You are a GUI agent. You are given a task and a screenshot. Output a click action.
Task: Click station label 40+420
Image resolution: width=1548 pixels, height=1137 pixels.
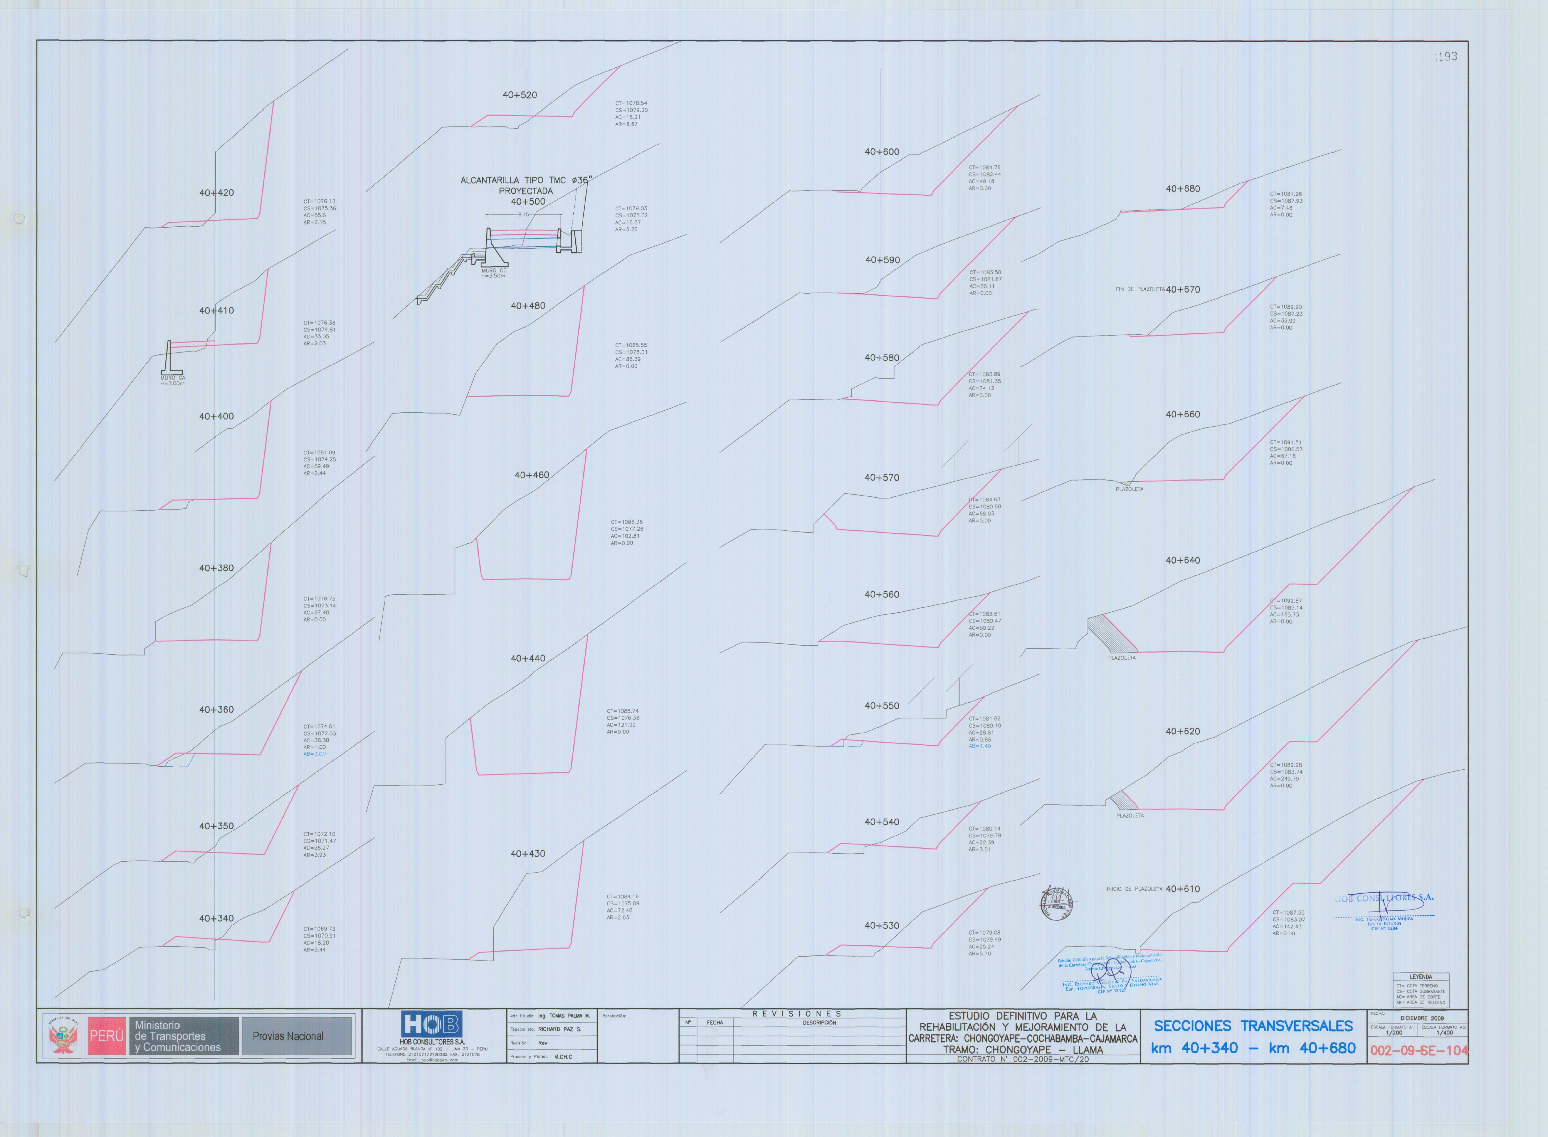pyautogui.click(x=216, y=193)
